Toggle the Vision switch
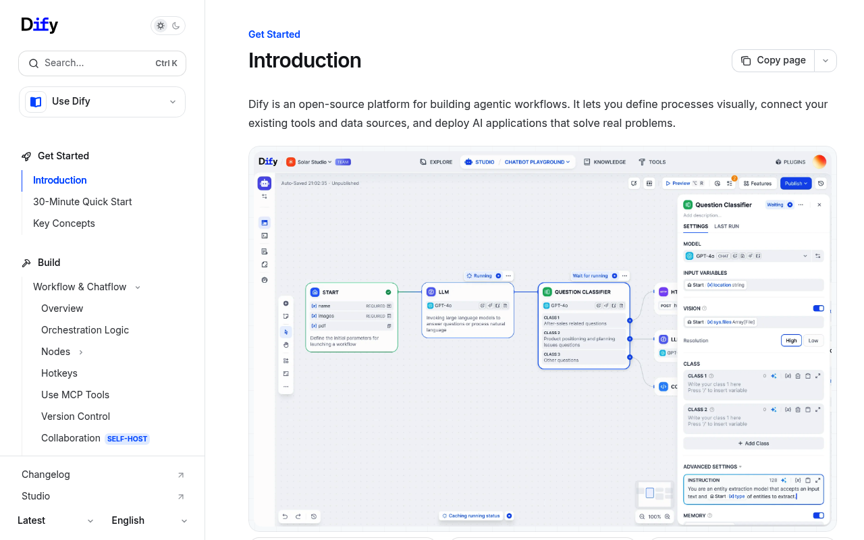This screenshot has width=864, height=540. pyautogui.click(x=818, y=308)
